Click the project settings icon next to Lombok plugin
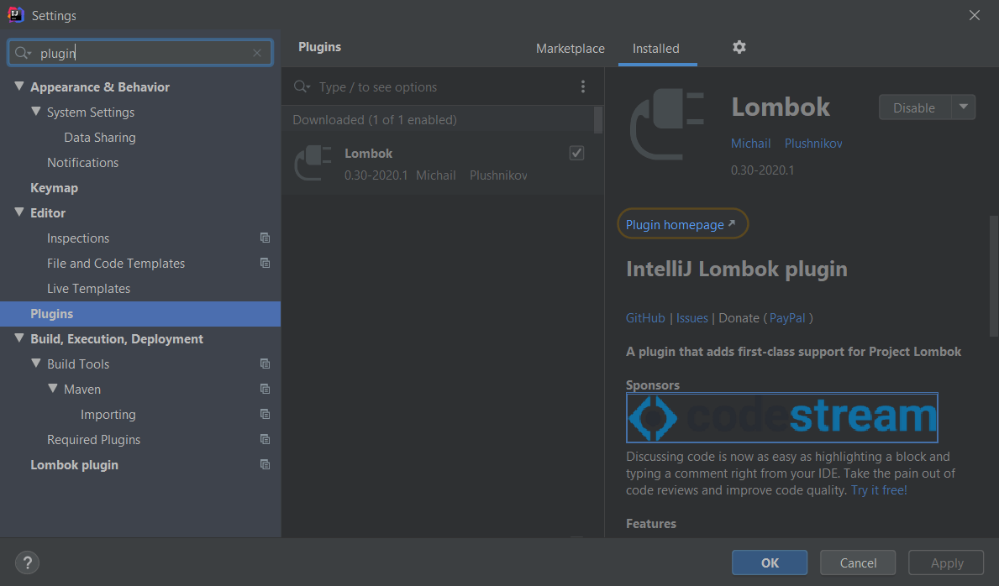 (265, 464)
